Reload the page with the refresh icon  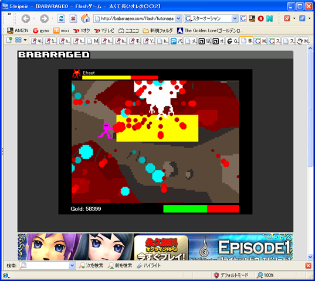click(61, 19)
